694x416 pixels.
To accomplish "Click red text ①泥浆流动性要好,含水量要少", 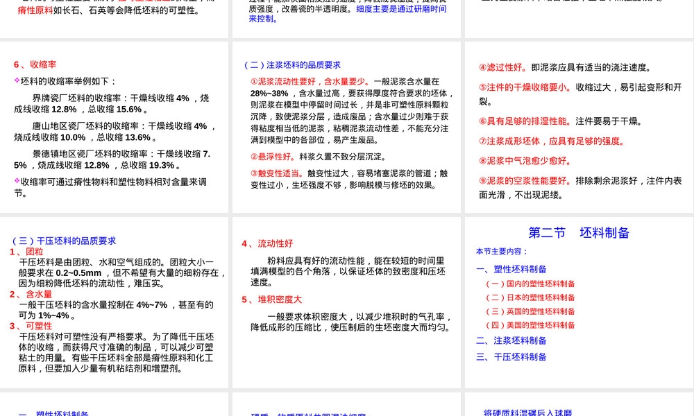I will click(x=310, y=81).
